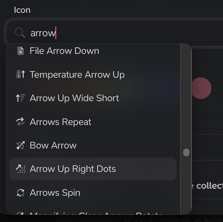This screenshot has height=222, width=223.
Task: Click the File Arrow Down icon
Action: coord(20,51)
